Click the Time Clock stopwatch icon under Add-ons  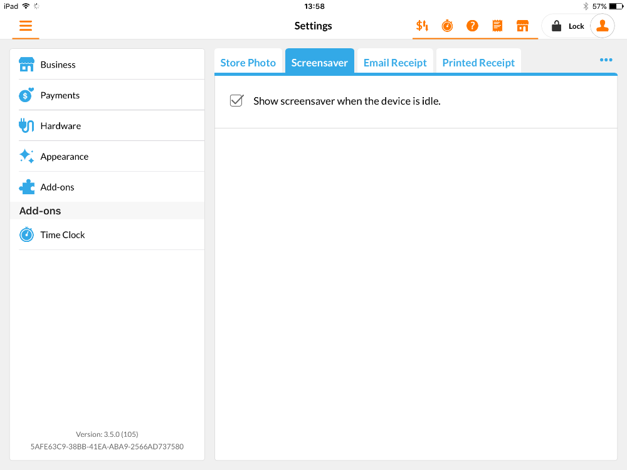26,234
